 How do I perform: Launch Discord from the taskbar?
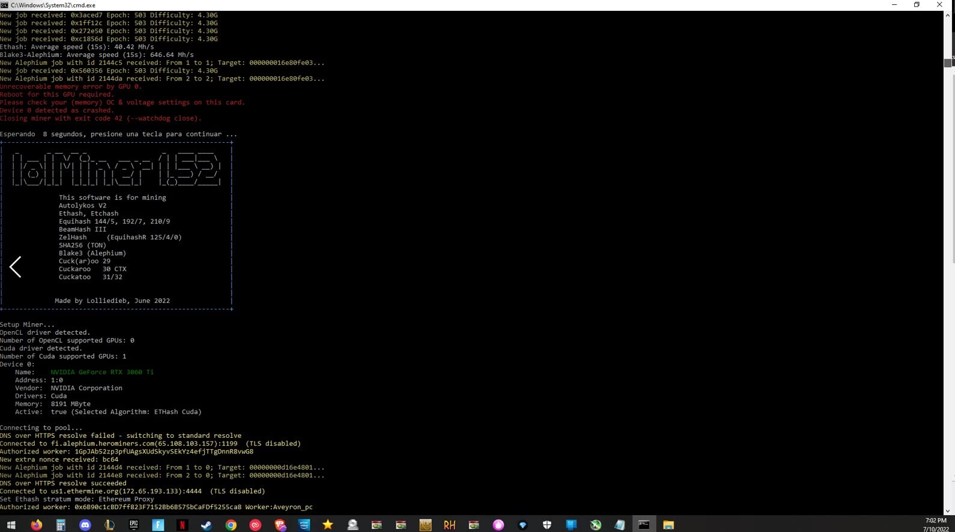pos(85,525)
